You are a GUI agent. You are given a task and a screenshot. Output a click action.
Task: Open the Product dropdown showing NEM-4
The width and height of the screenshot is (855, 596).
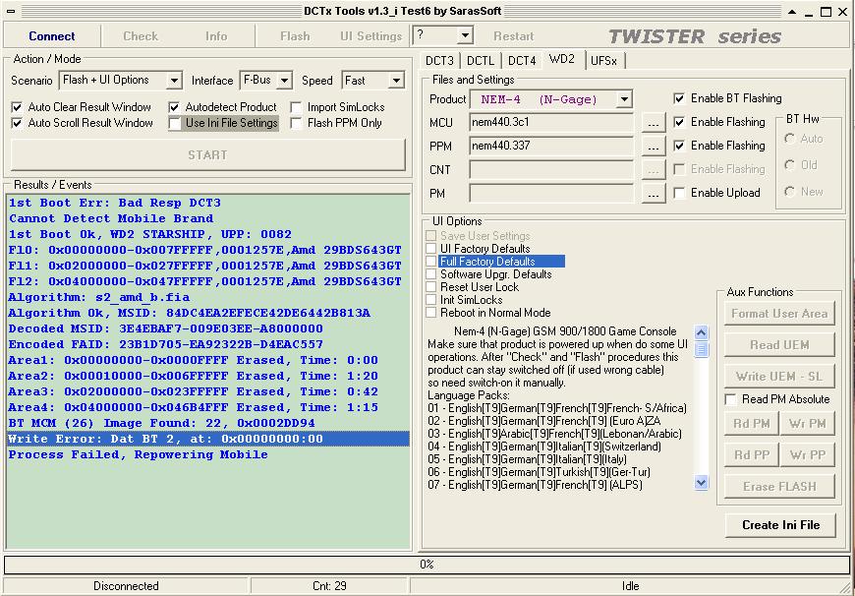(x=624, y=99)
